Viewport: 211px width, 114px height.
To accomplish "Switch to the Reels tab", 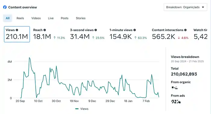I will coord(20,18).
